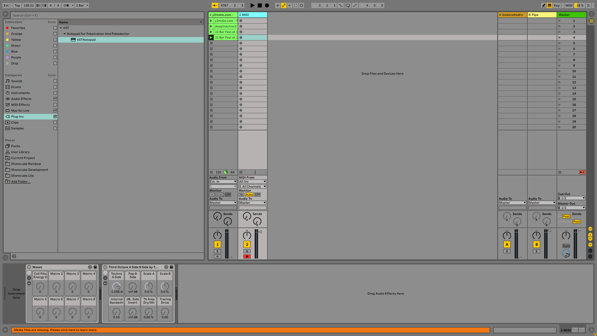The image size is (597, 336).
Task: Click the Arrangement Record button
Action: 267,5
